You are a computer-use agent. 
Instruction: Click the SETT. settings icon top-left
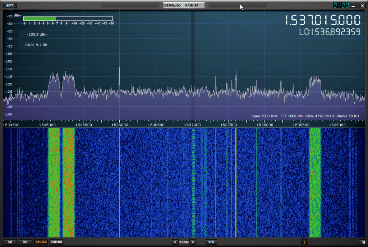(10, 5)
